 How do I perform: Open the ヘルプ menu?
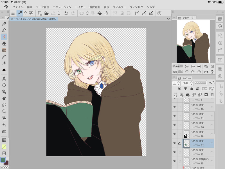(150, 7)
